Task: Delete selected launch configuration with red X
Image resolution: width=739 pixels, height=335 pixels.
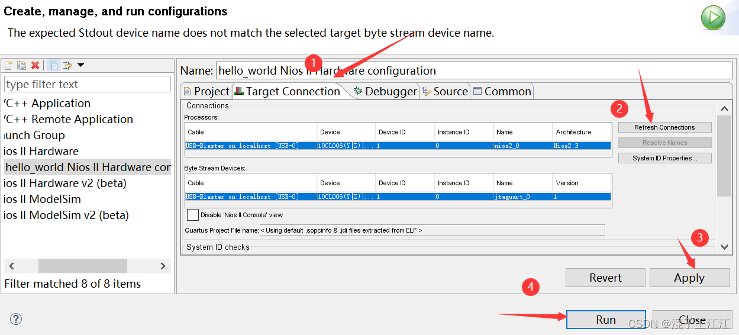Action: 36,65
